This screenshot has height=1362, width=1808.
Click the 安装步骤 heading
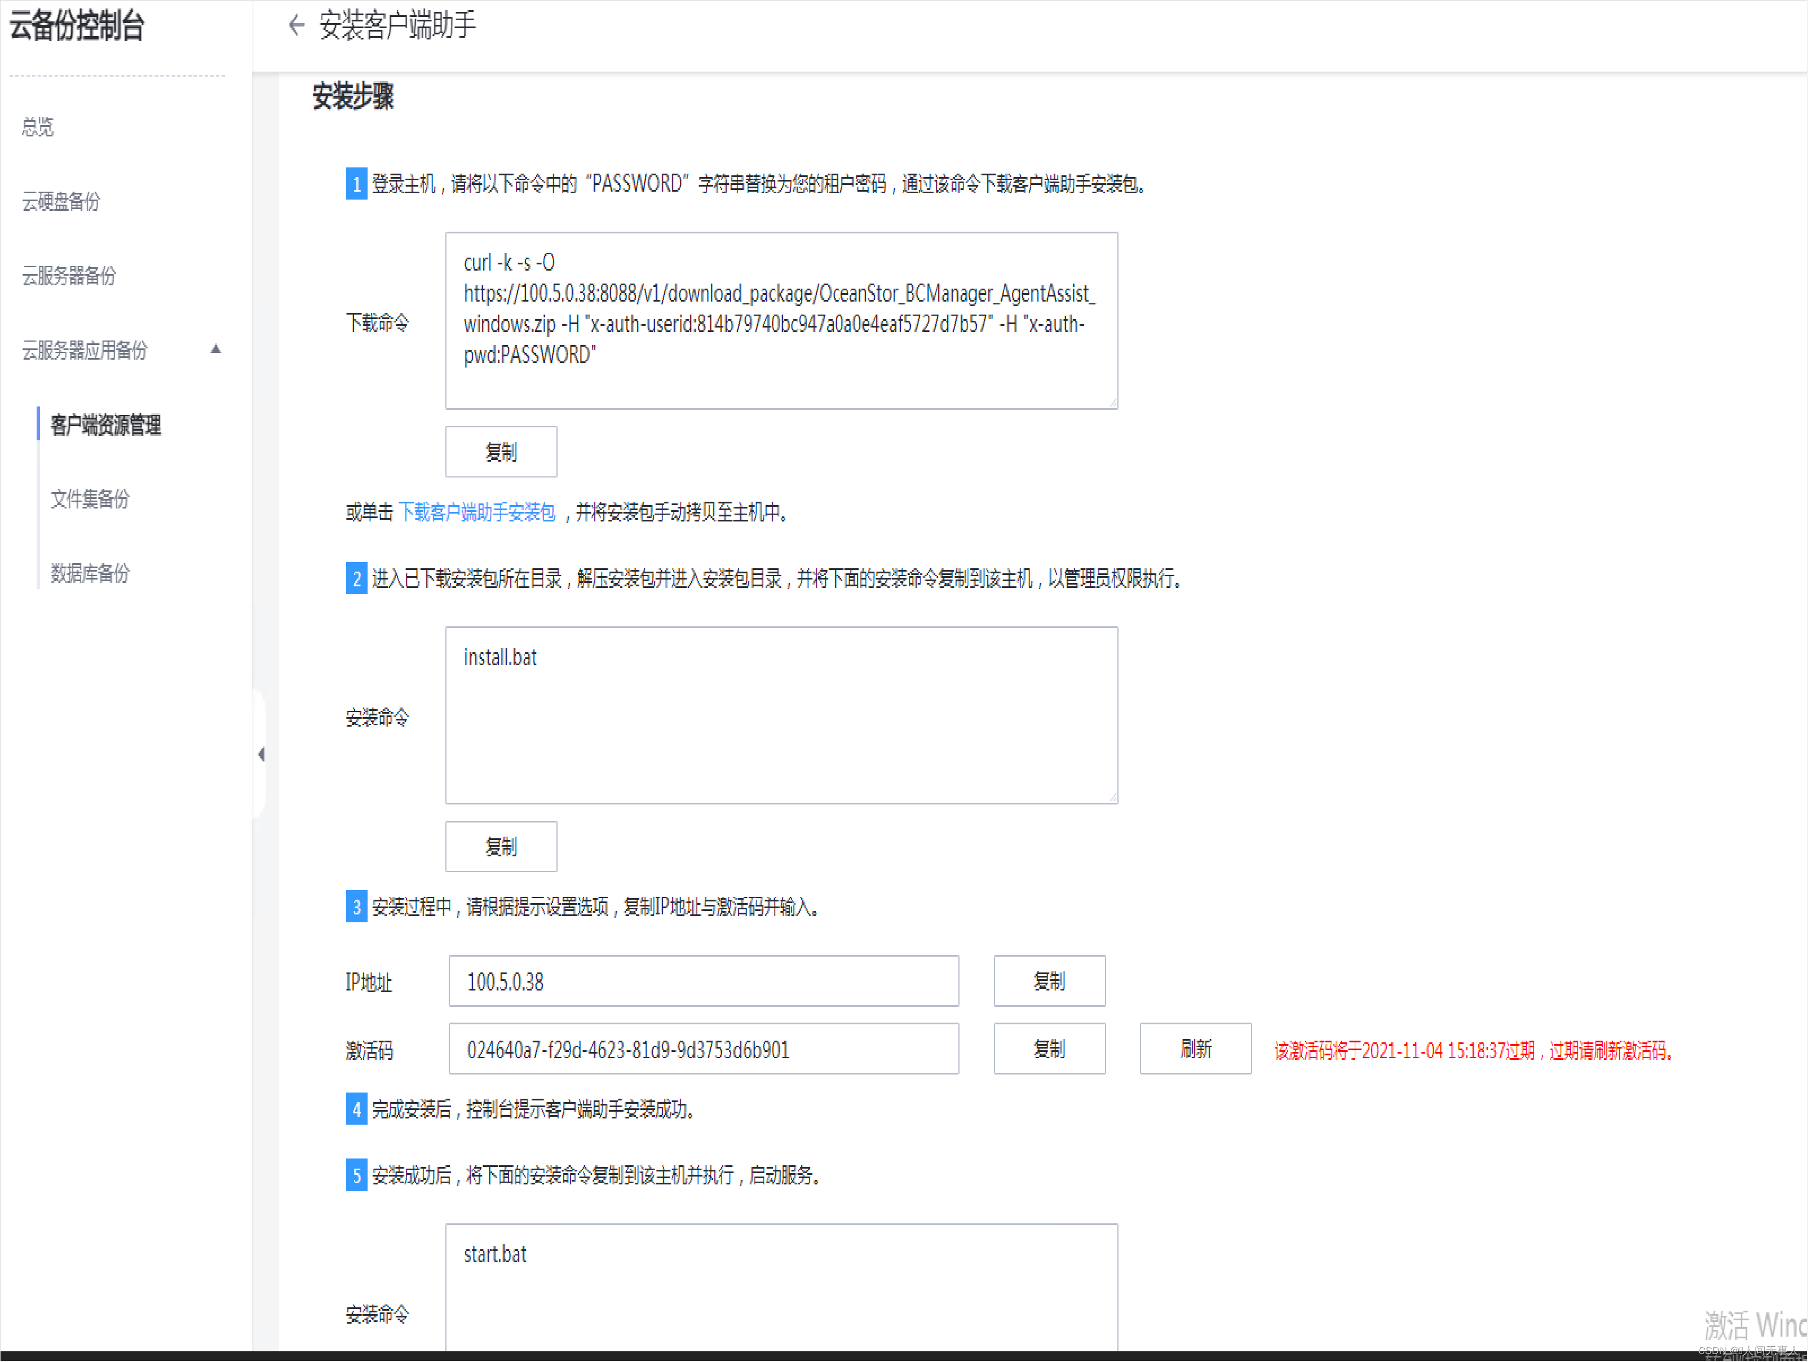pyautogui.click(x=353, y=96)
